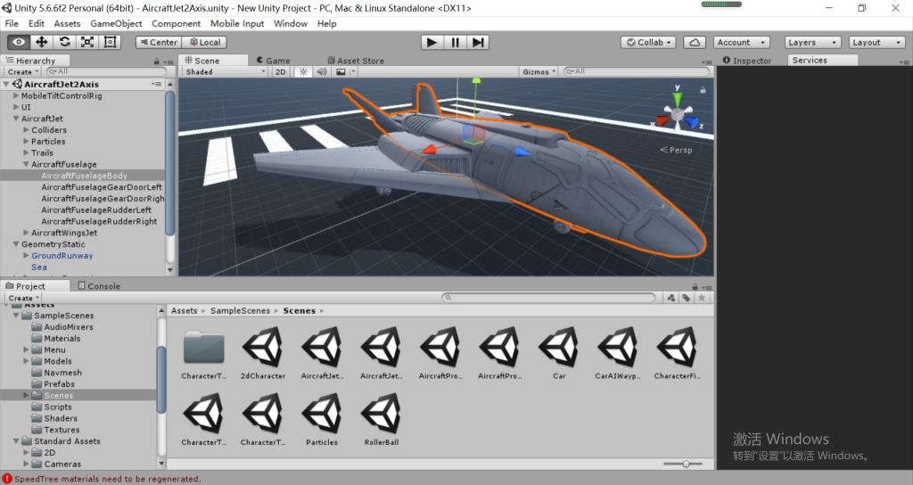Viewport: 913px width, 485px height.
Task: Expand the Particles object in Hierarchy
Action: coord(26,142)
